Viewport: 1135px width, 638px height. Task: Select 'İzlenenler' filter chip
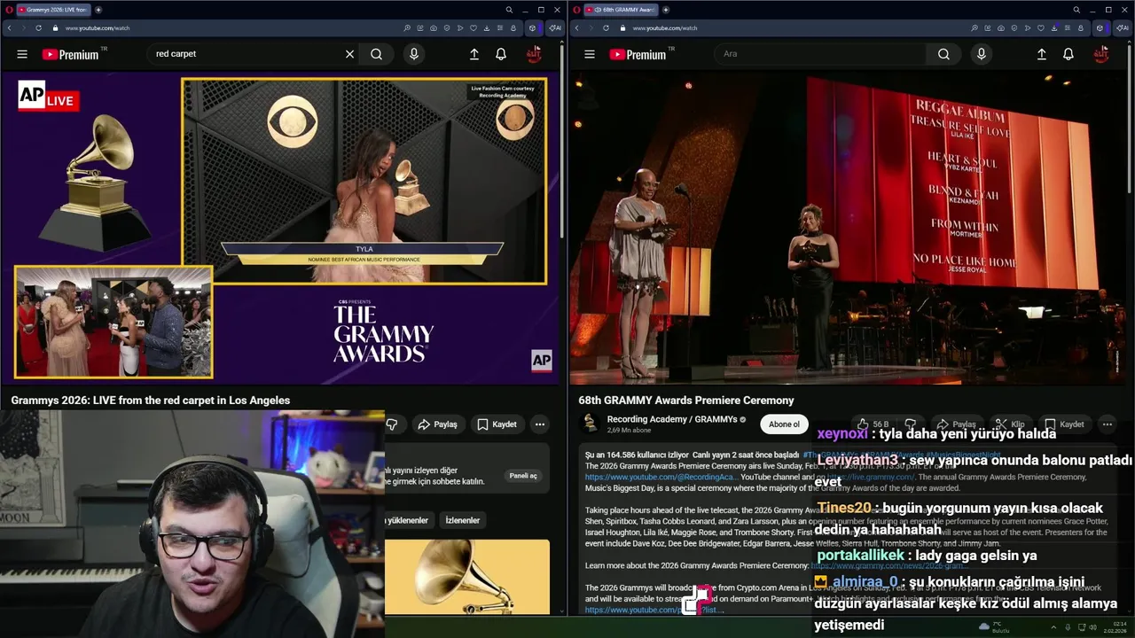(463, 520)
